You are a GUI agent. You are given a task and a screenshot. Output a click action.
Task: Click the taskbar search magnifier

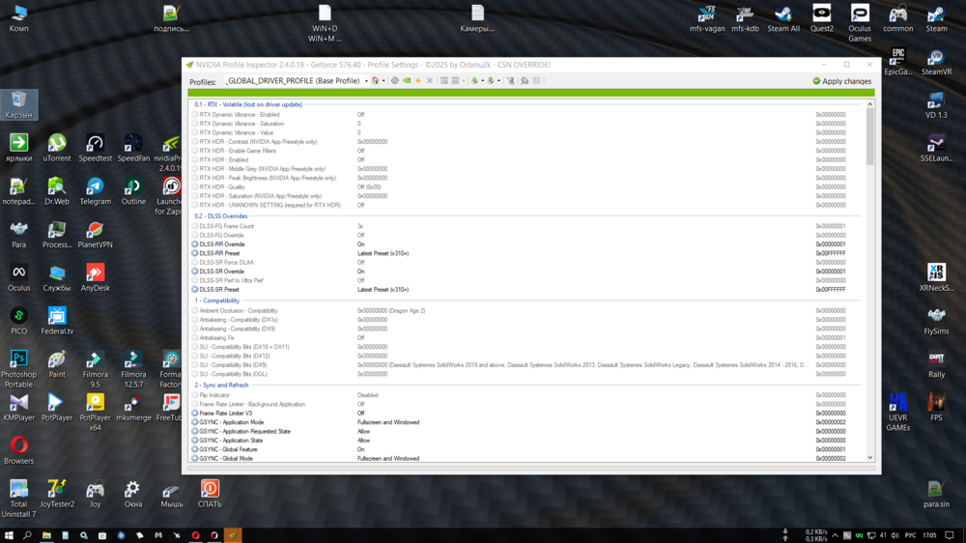click(x=28, y=535)
